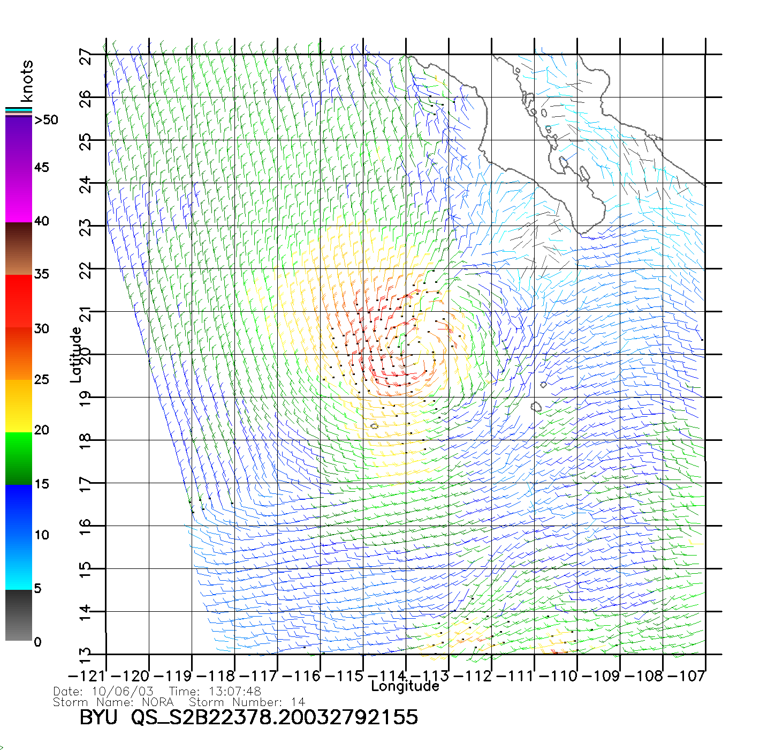760x750 pixels.
Task: Click the BYU QS_S2B22378 file title
Action: [248, 717]
